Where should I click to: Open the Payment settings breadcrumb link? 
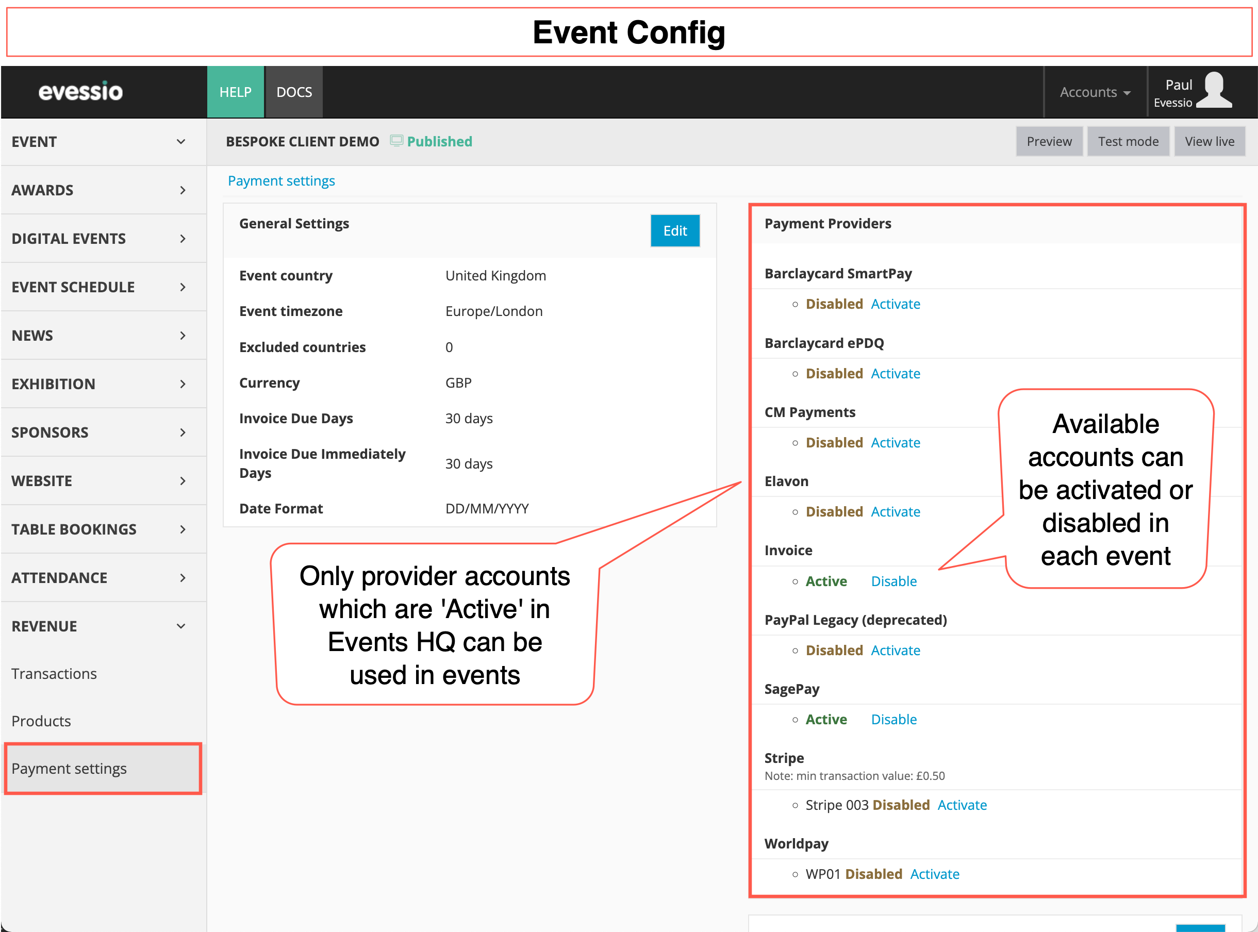(281, 180)
